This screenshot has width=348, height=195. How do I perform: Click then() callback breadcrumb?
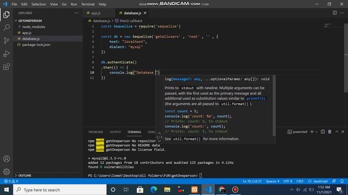pos(131,21)
